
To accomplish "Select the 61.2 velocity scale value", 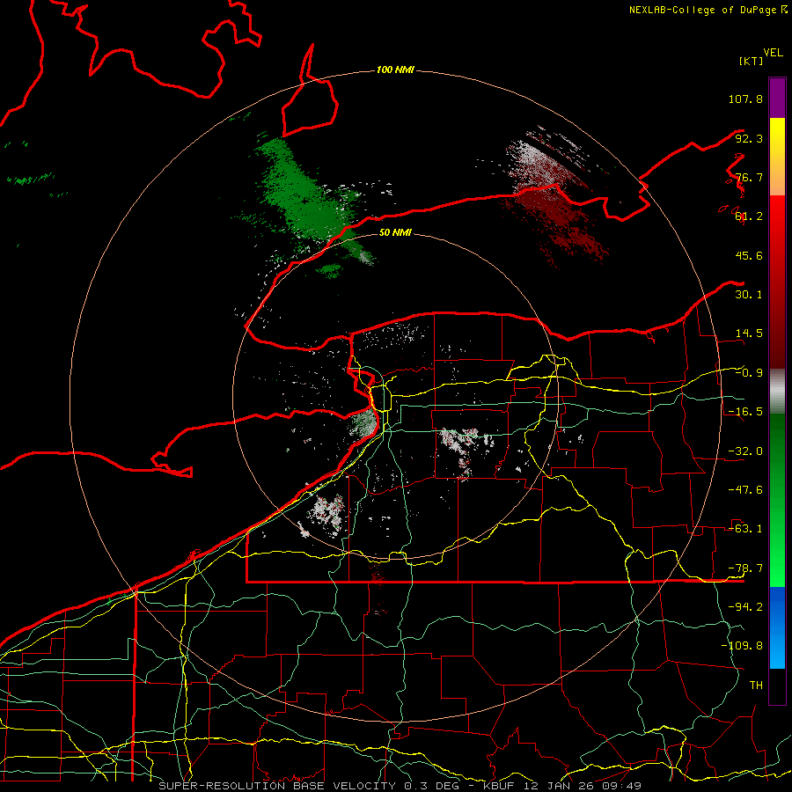I will tap(749, 216).
